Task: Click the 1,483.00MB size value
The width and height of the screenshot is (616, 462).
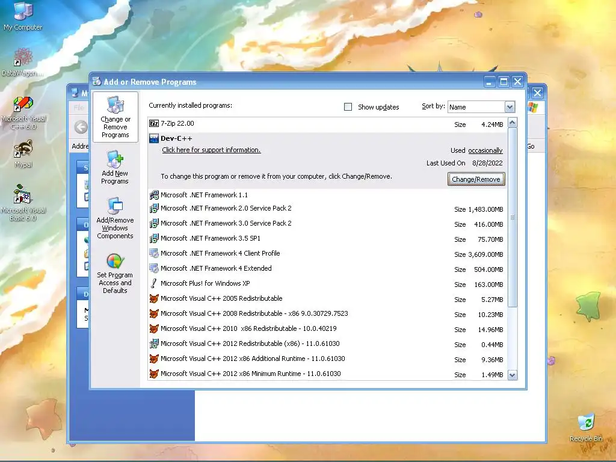Action: 485,209
